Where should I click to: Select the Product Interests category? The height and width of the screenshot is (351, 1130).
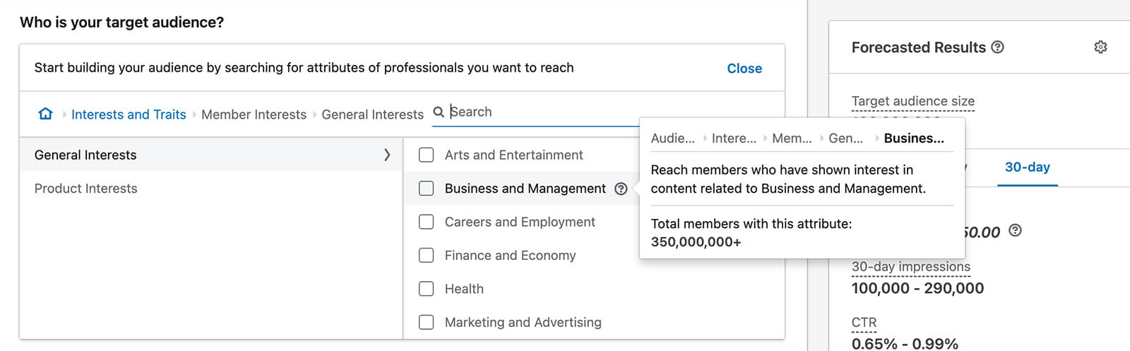[x=86, y=189]
